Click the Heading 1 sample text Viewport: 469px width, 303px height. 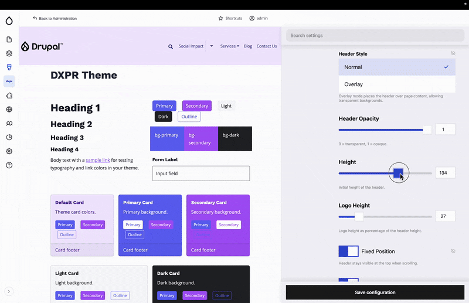pos(76,108)
